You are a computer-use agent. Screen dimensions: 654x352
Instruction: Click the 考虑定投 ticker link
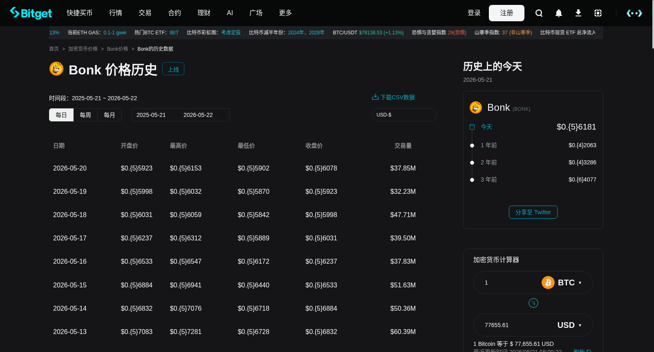[x=231, y=32]
